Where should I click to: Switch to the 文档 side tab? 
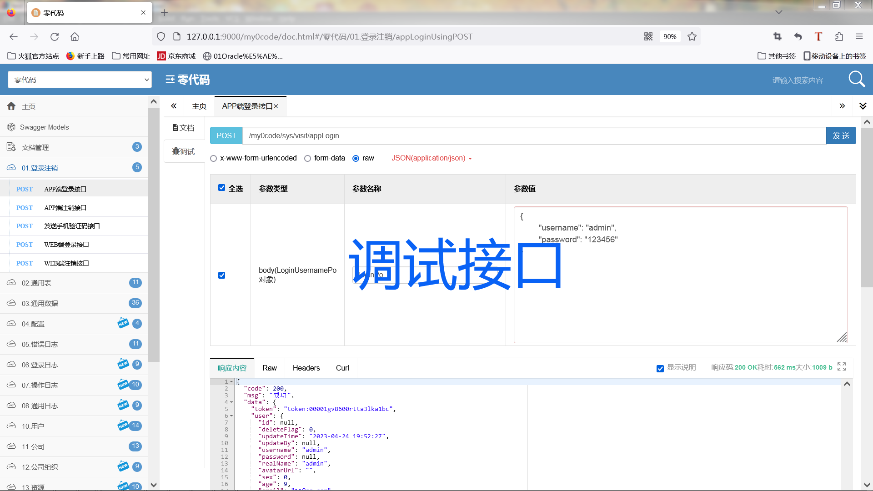[184, 128]
